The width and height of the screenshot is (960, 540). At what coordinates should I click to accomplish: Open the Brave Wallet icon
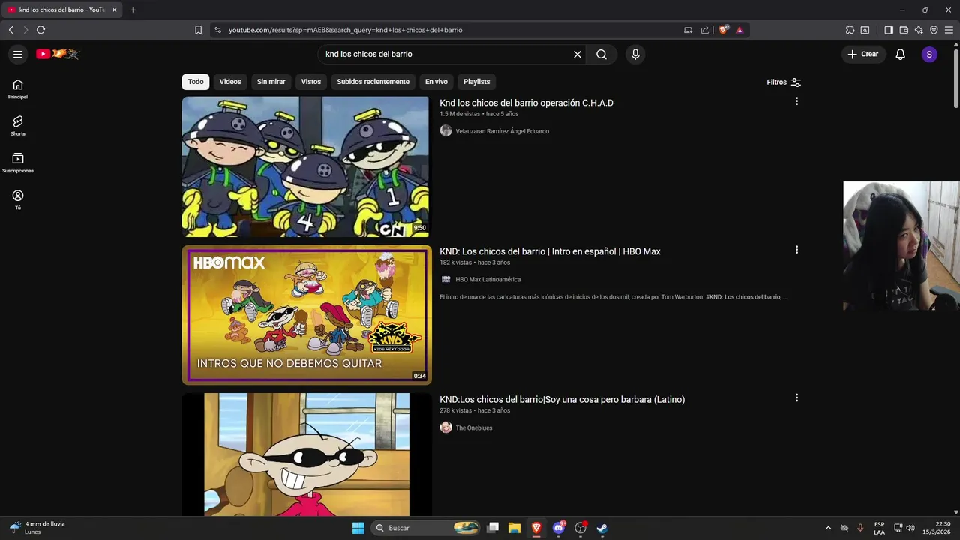click(904, 30)
